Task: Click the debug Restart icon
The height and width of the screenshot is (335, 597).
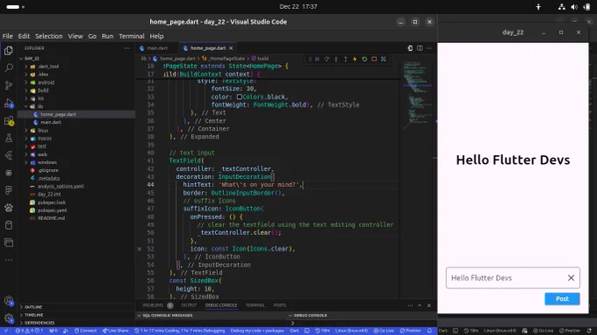Action: click(364, 59)
